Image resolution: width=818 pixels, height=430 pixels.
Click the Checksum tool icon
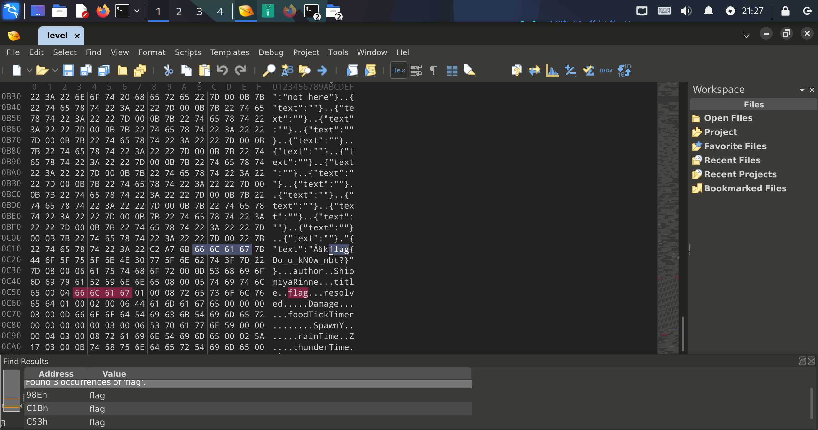coord(588,70)
